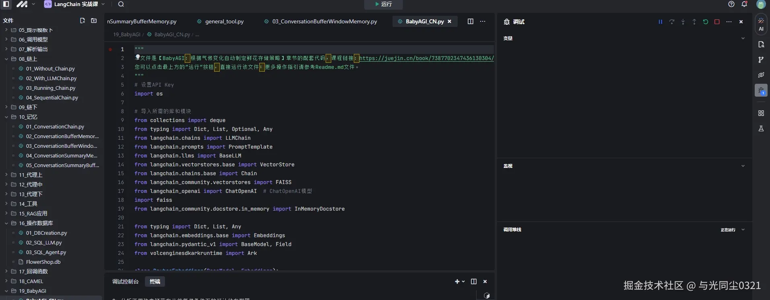Click the debugger Step Over icon
Viewport: 770px width, 300px height.
coord(671,22)
